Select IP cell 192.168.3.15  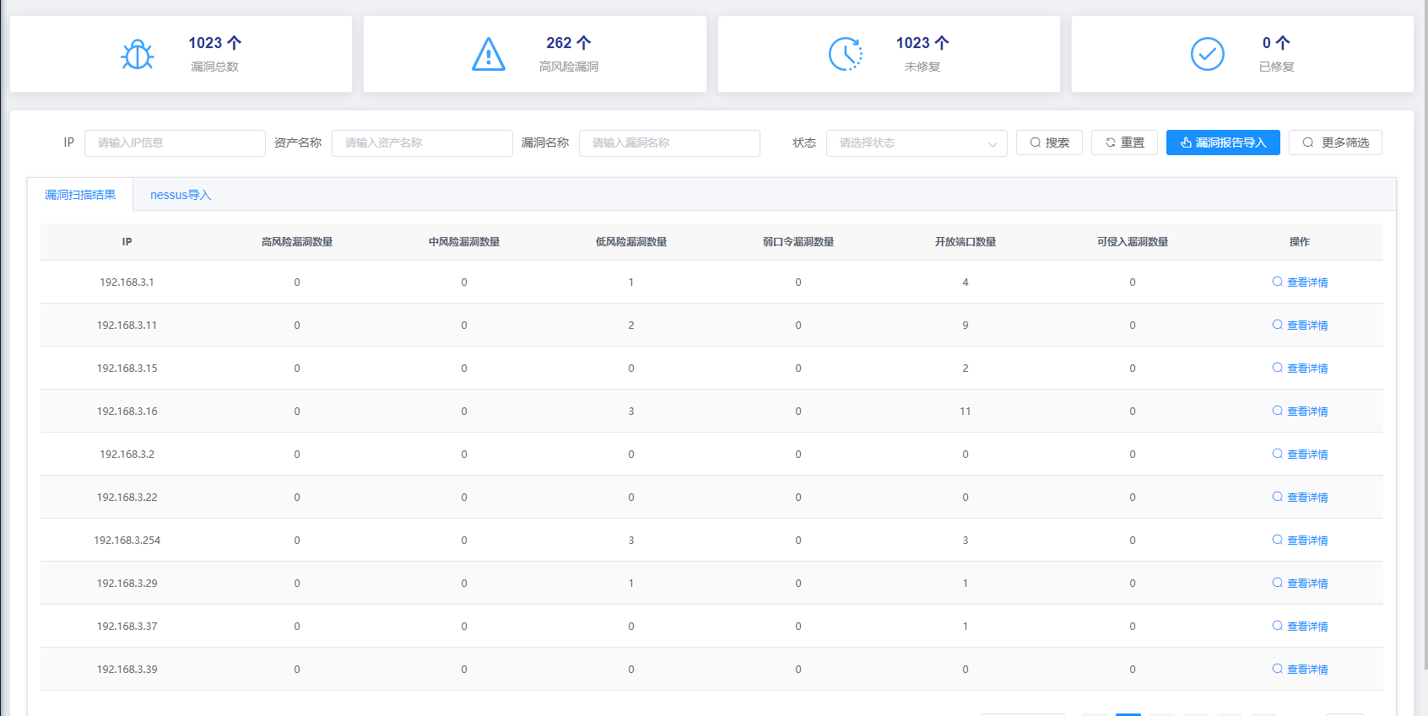tap(127, 369)
